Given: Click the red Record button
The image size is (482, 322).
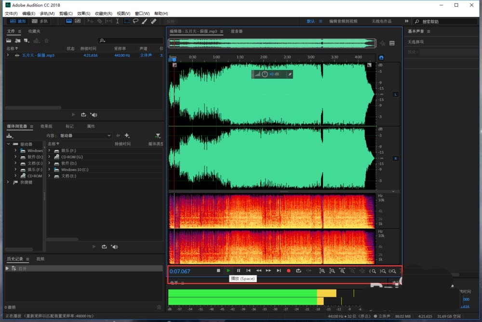Looking at the screenshot, I should pos(289,271).
